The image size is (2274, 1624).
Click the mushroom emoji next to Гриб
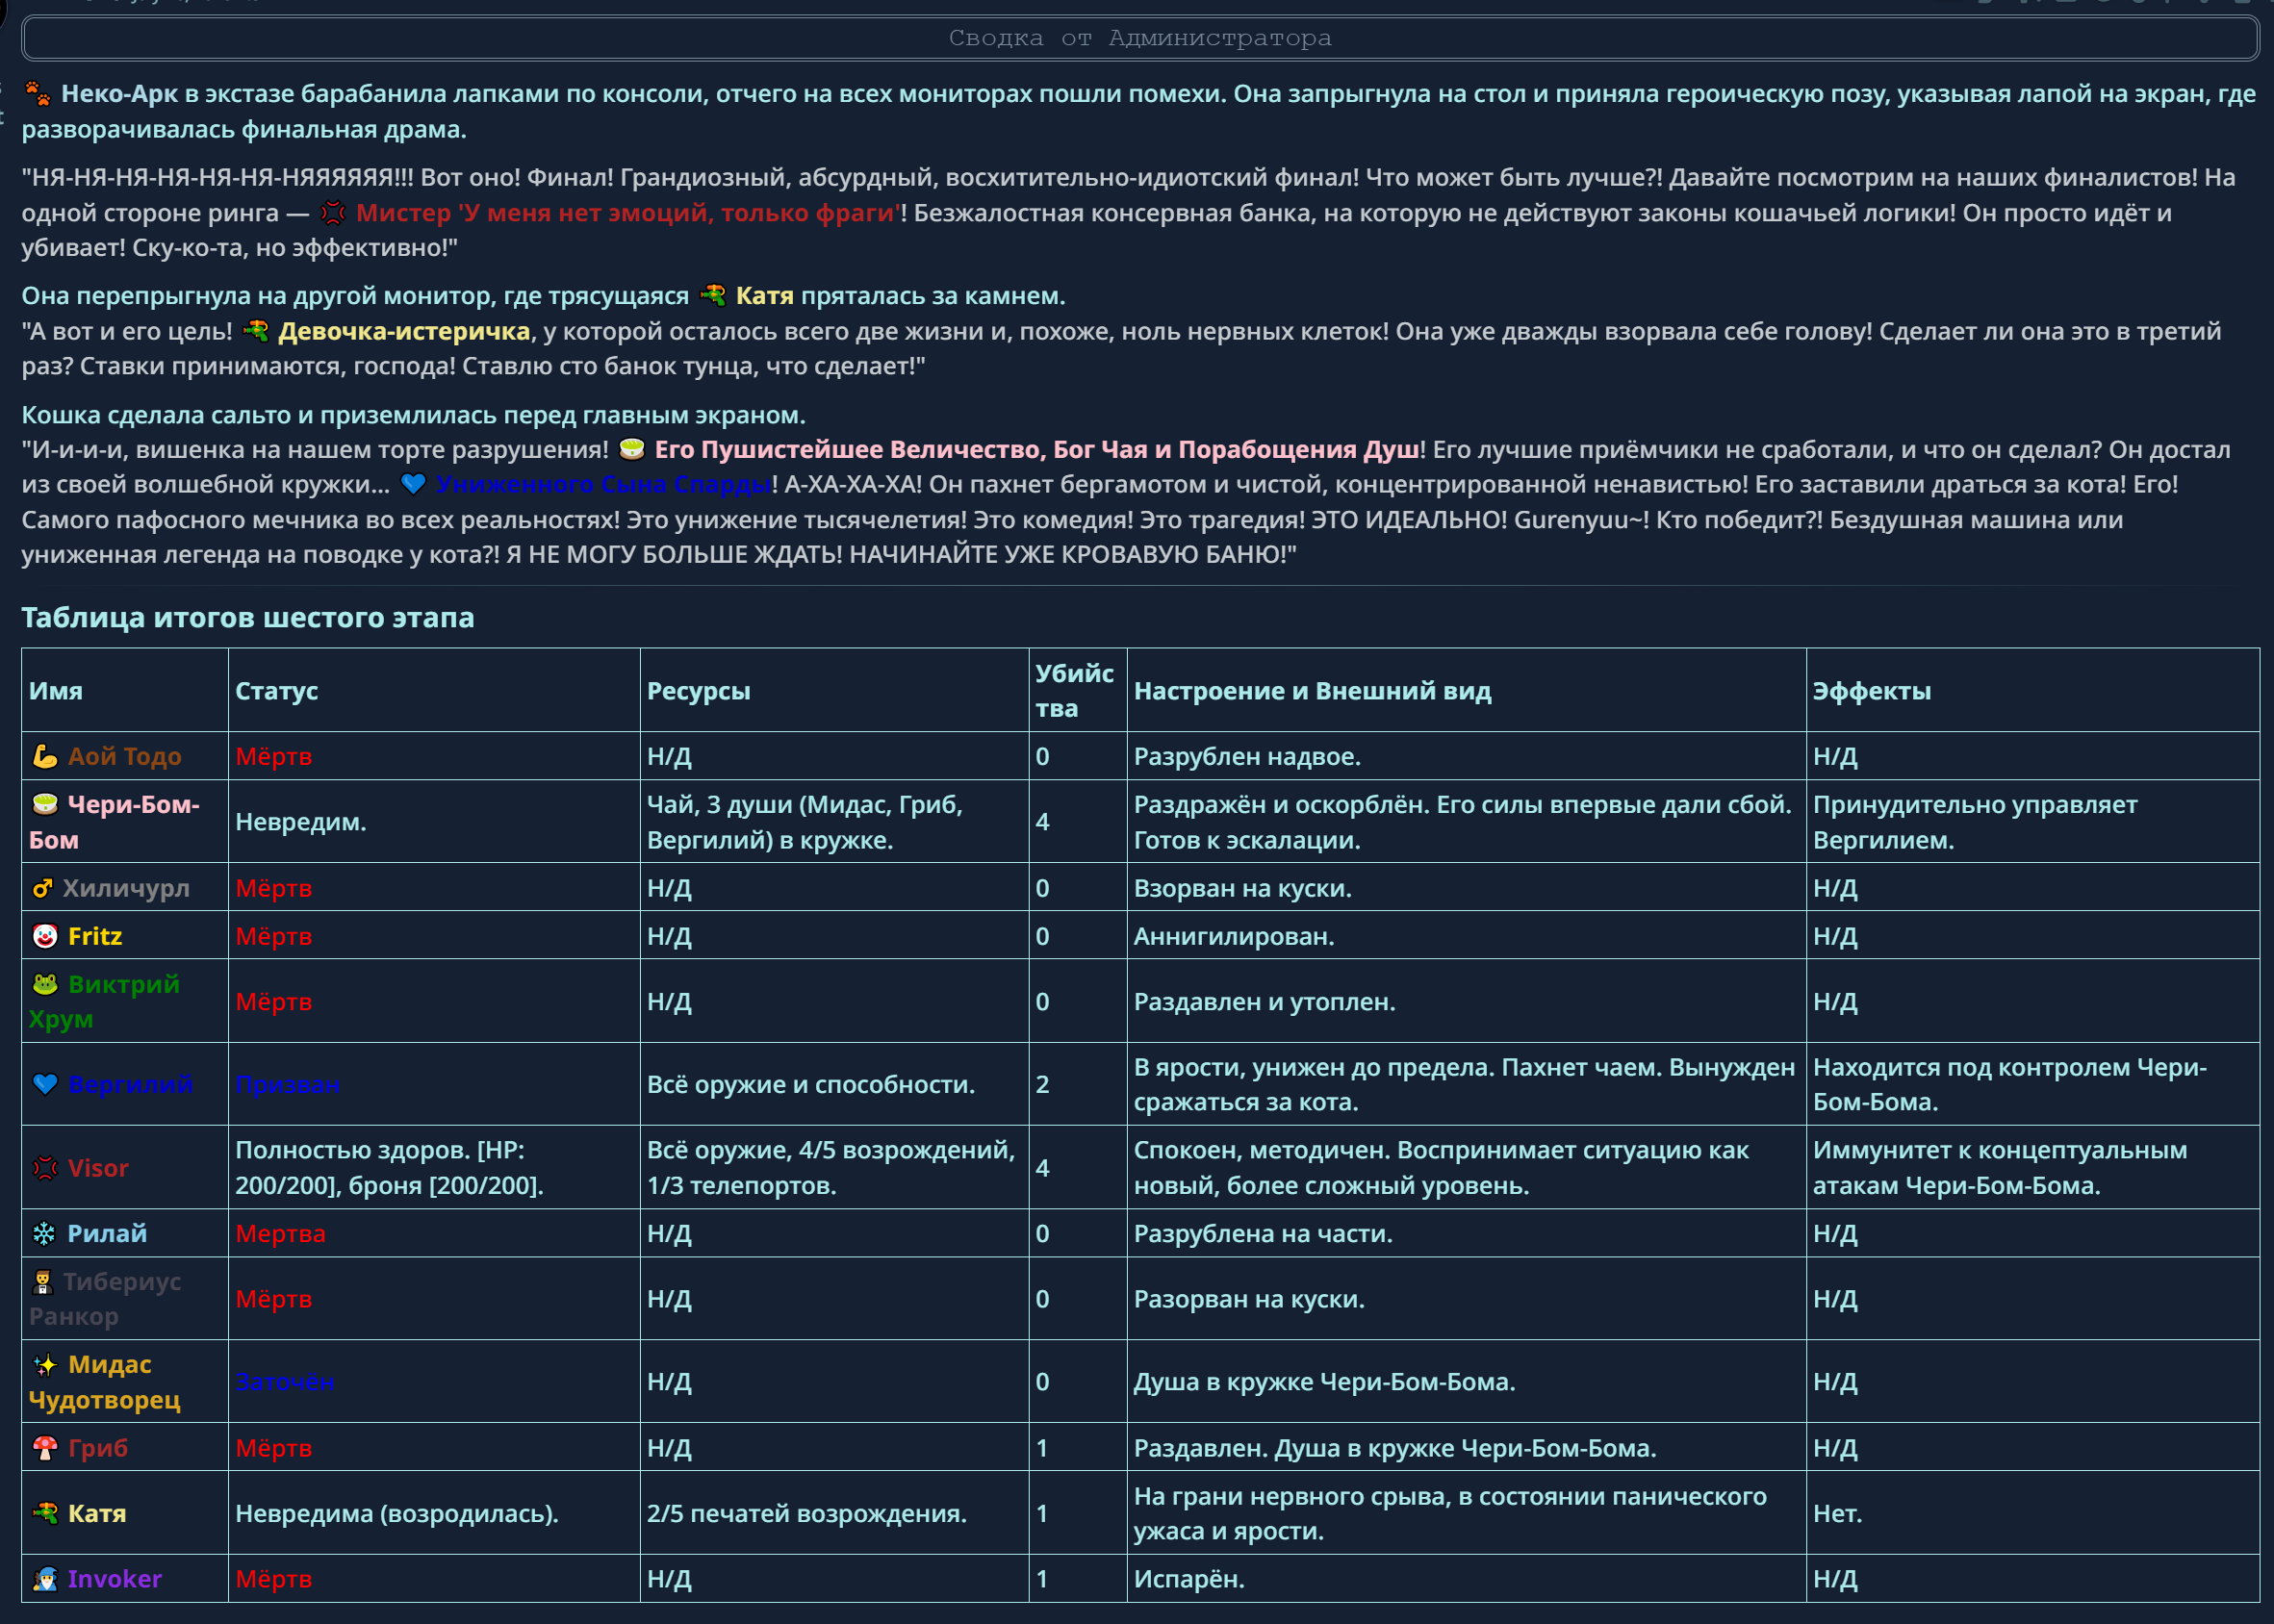45,1447
